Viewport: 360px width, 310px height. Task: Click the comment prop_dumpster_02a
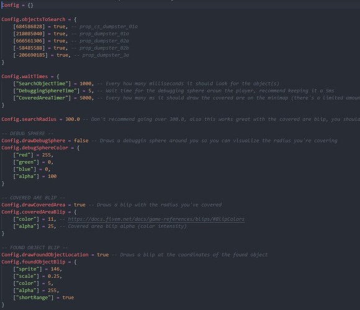tap(104, 41)
